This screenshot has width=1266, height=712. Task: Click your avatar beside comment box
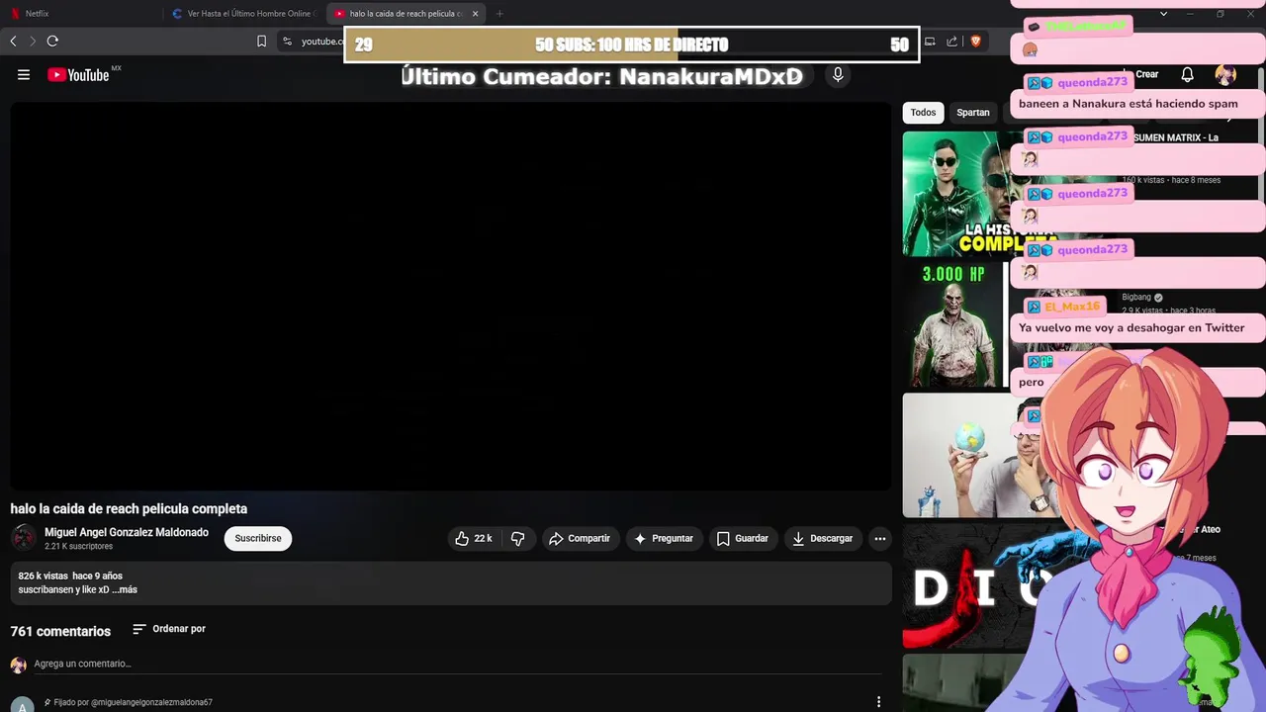tap(18, 665)
